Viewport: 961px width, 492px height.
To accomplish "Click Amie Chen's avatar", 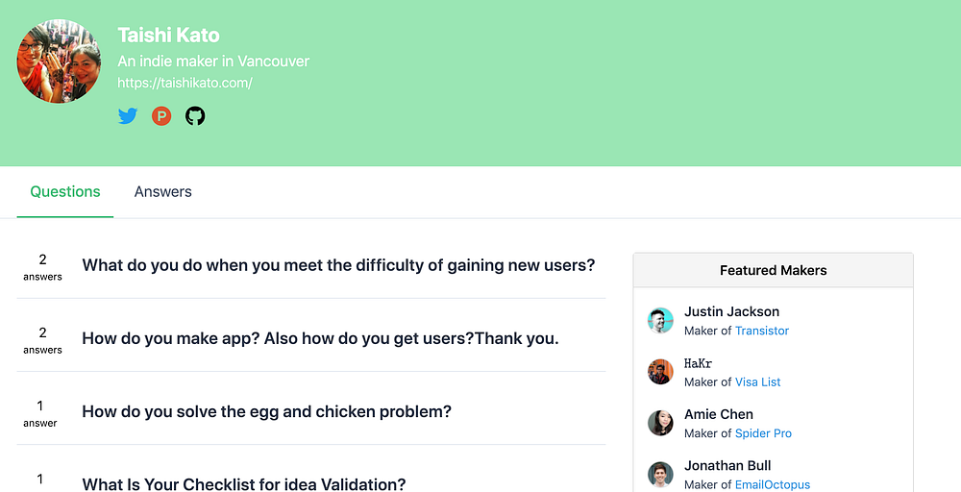I will (x=660, y=423).
